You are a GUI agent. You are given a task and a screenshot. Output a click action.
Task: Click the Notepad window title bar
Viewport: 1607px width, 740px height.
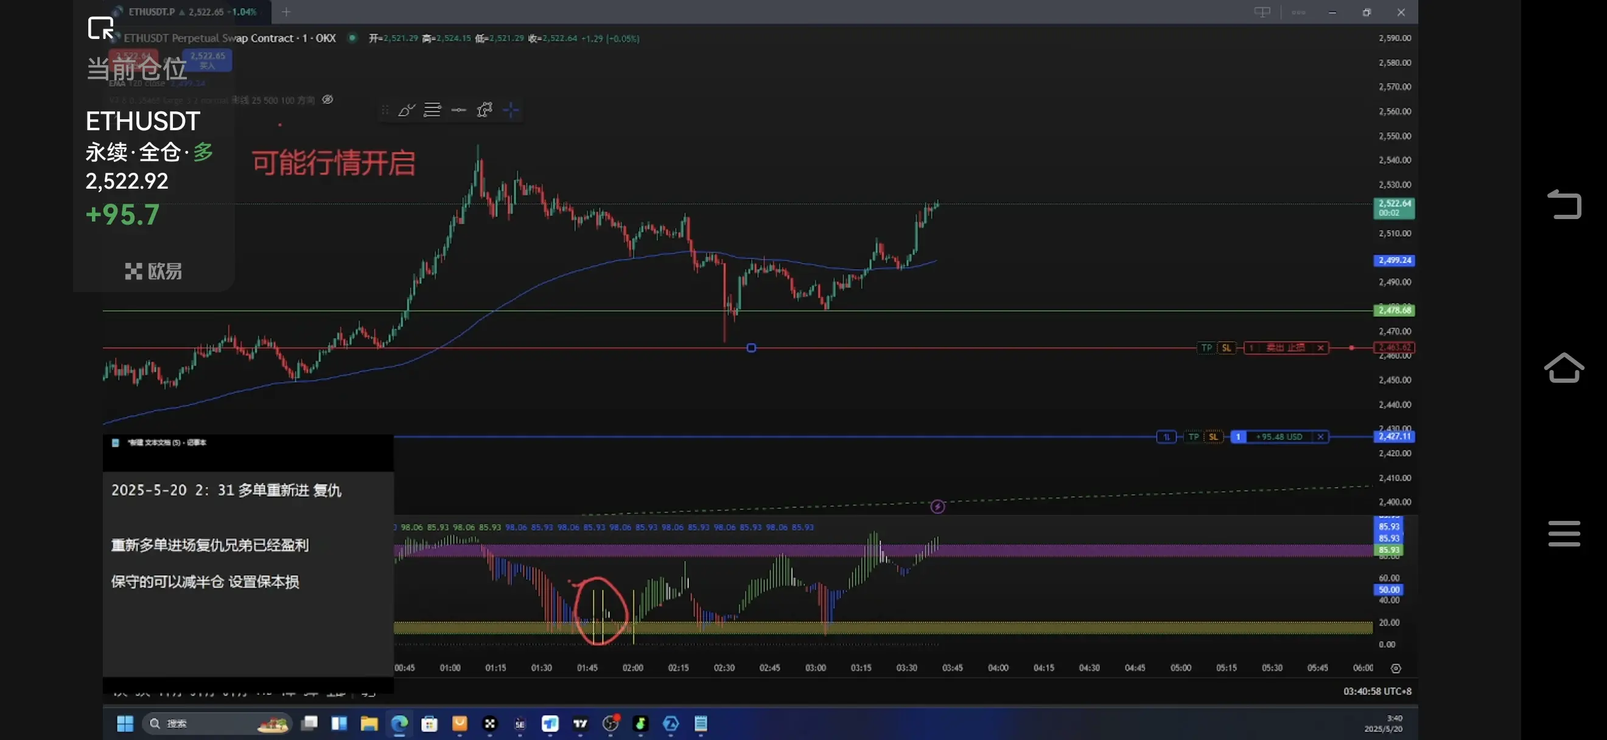248,443
